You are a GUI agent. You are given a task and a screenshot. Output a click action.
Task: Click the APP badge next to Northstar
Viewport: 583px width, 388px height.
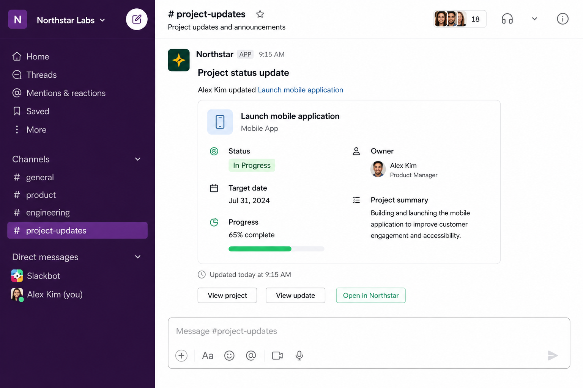[x=245, y=54]
